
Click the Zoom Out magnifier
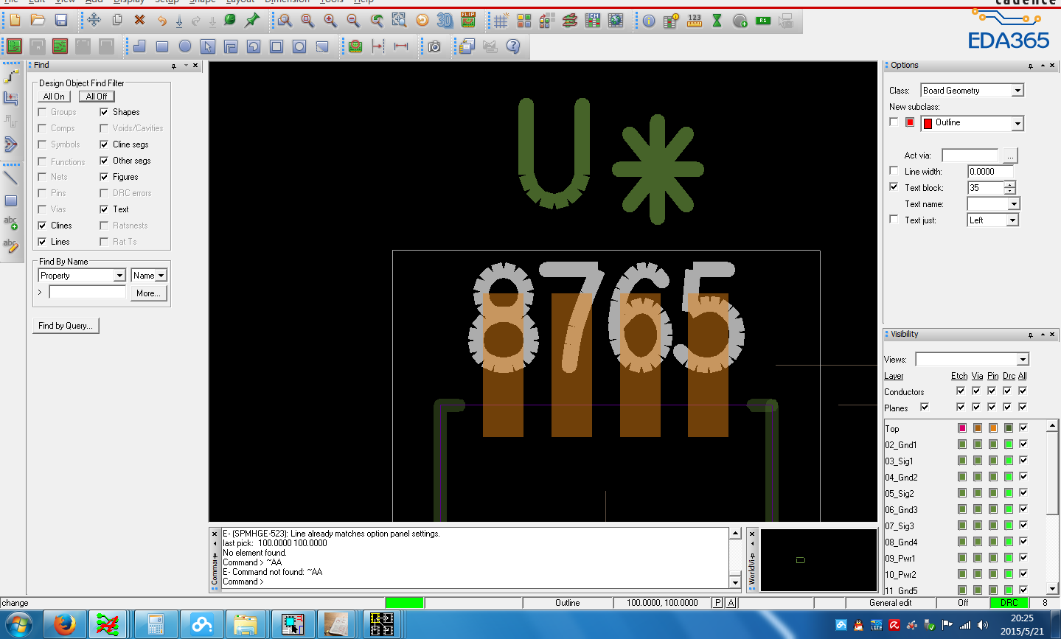tap(353, 21)
